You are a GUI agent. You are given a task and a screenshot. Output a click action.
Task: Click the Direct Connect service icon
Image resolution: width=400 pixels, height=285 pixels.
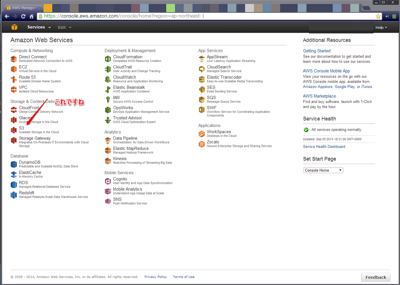tap(14, 59)
